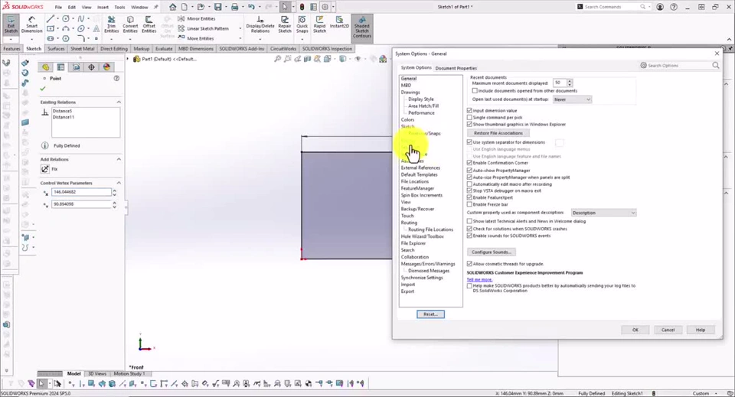Screen dimensions: 735x397
Task: Click the green OK checkmark in Point panel
Action: 43,88
